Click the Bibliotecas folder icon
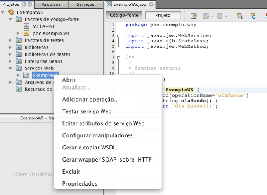Image resolution: width=267 pixels, height=195 pixels. (x=19, y=47)
